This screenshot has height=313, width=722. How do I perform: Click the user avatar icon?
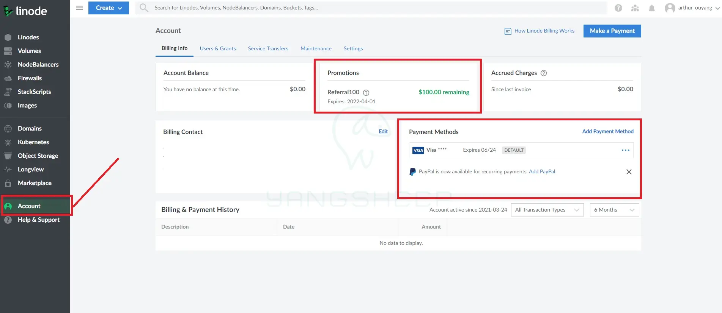[x=670, y=8]
